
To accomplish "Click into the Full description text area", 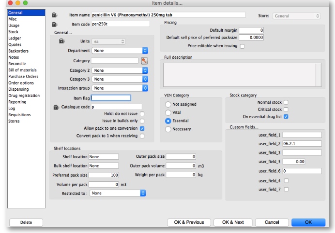I will point(242,74).
